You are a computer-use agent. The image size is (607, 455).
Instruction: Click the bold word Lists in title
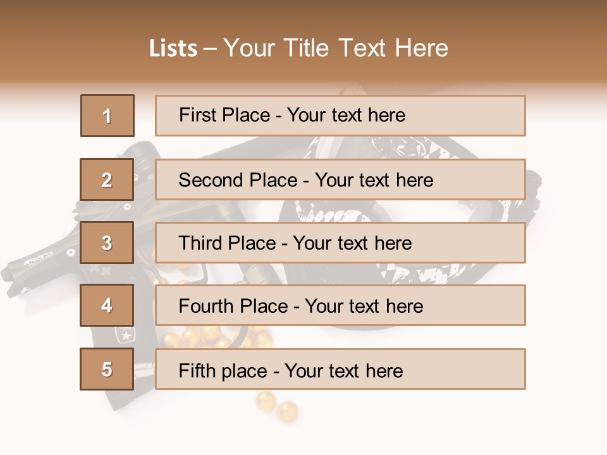pos(173,49)
